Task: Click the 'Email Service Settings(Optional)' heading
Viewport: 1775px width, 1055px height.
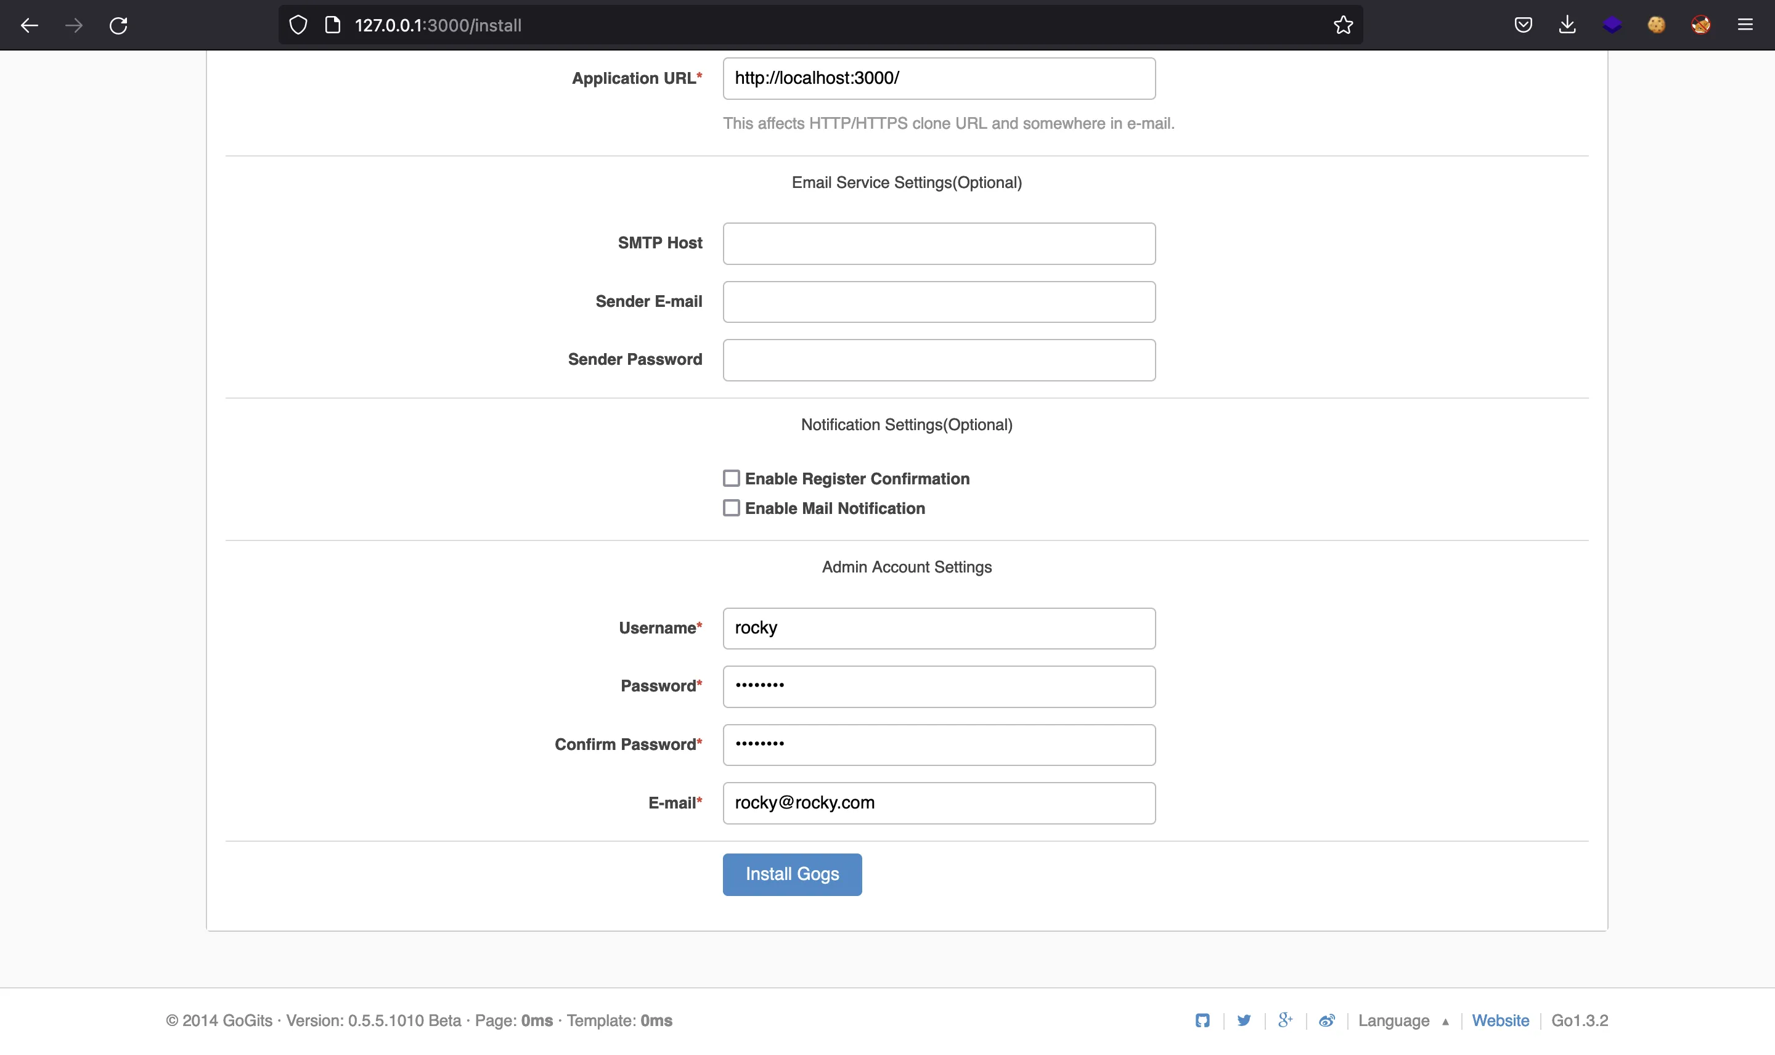Action: pos(907,182)
